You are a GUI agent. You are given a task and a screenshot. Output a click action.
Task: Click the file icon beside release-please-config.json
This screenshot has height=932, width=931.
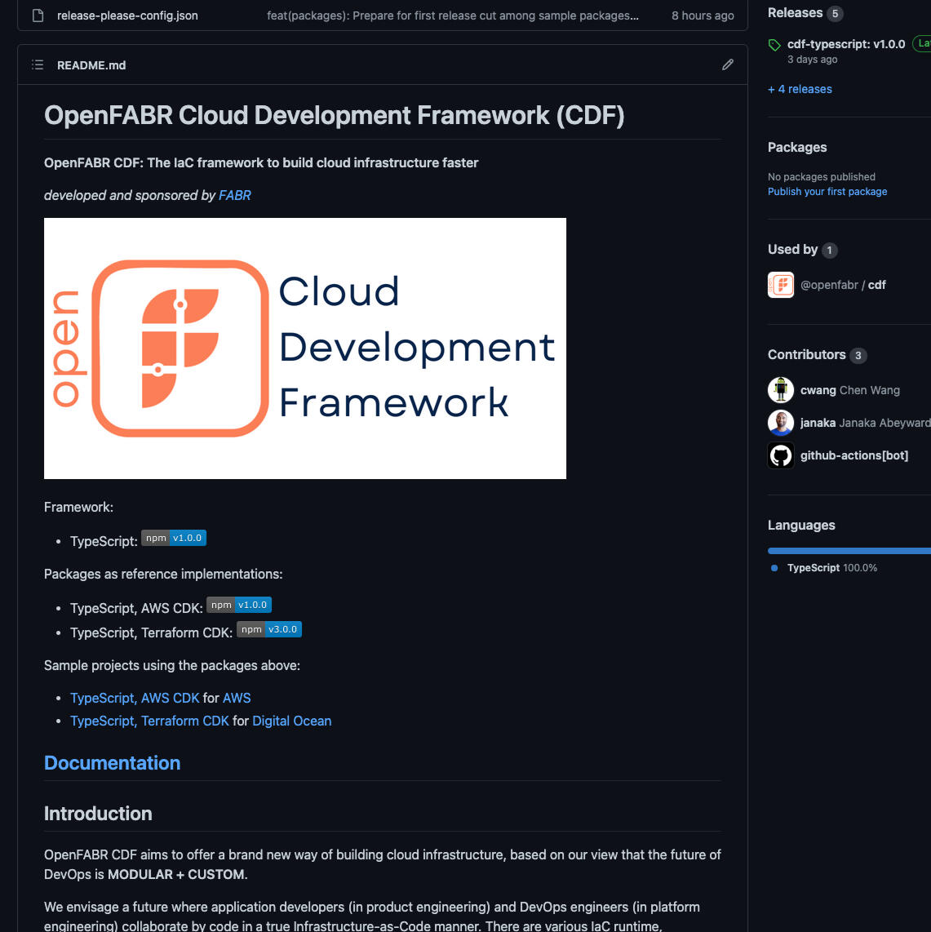click(x=38, y=16)
